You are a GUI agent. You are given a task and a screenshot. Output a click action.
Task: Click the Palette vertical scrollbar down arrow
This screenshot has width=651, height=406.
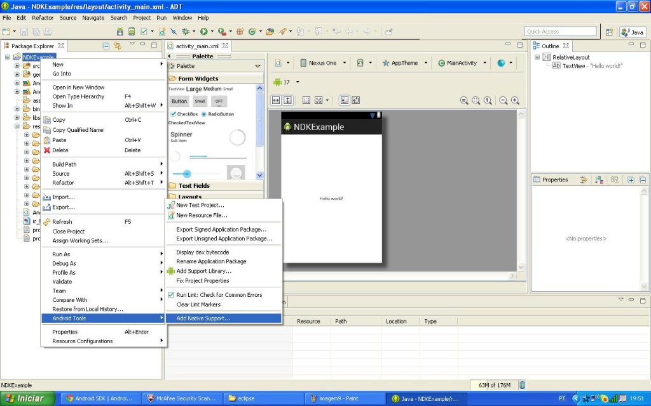[259, 175]
